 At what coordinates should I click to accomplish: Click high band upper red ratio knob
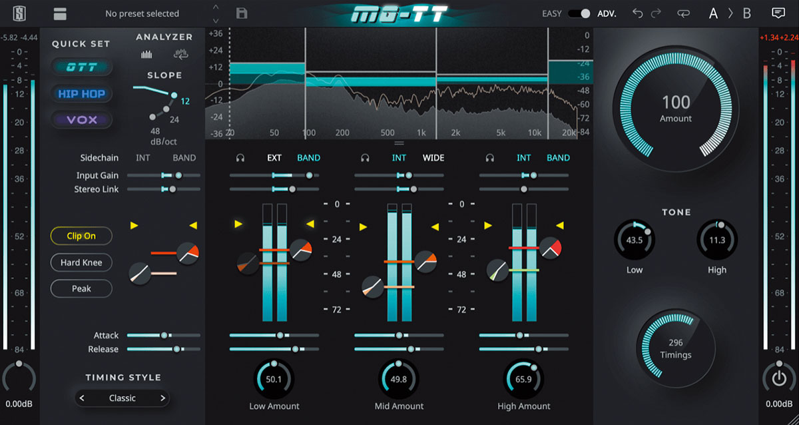(x=551, y=248)
